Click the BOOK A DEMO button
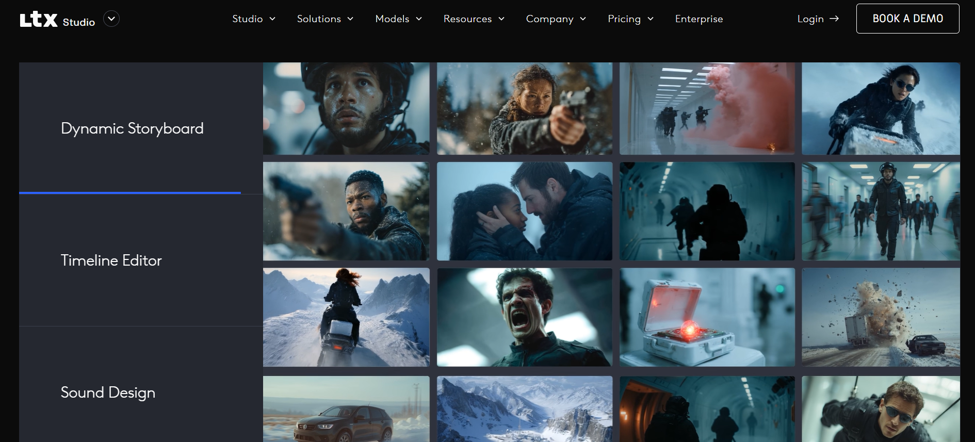Screen dimensions: 975x442 tap(907, 19)
